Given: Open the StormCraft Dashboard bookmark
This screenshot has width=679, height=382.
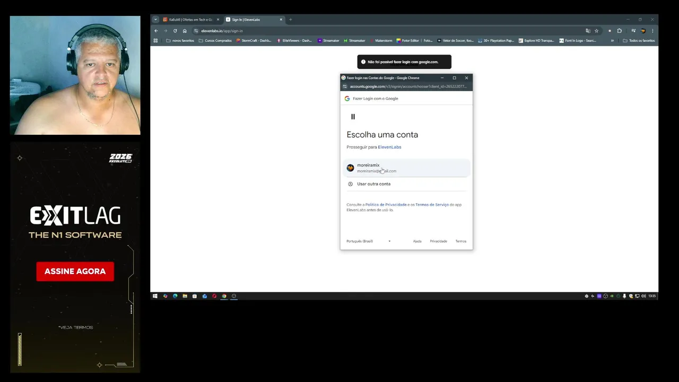Looking at the screenshot, I should coord(254,40).
